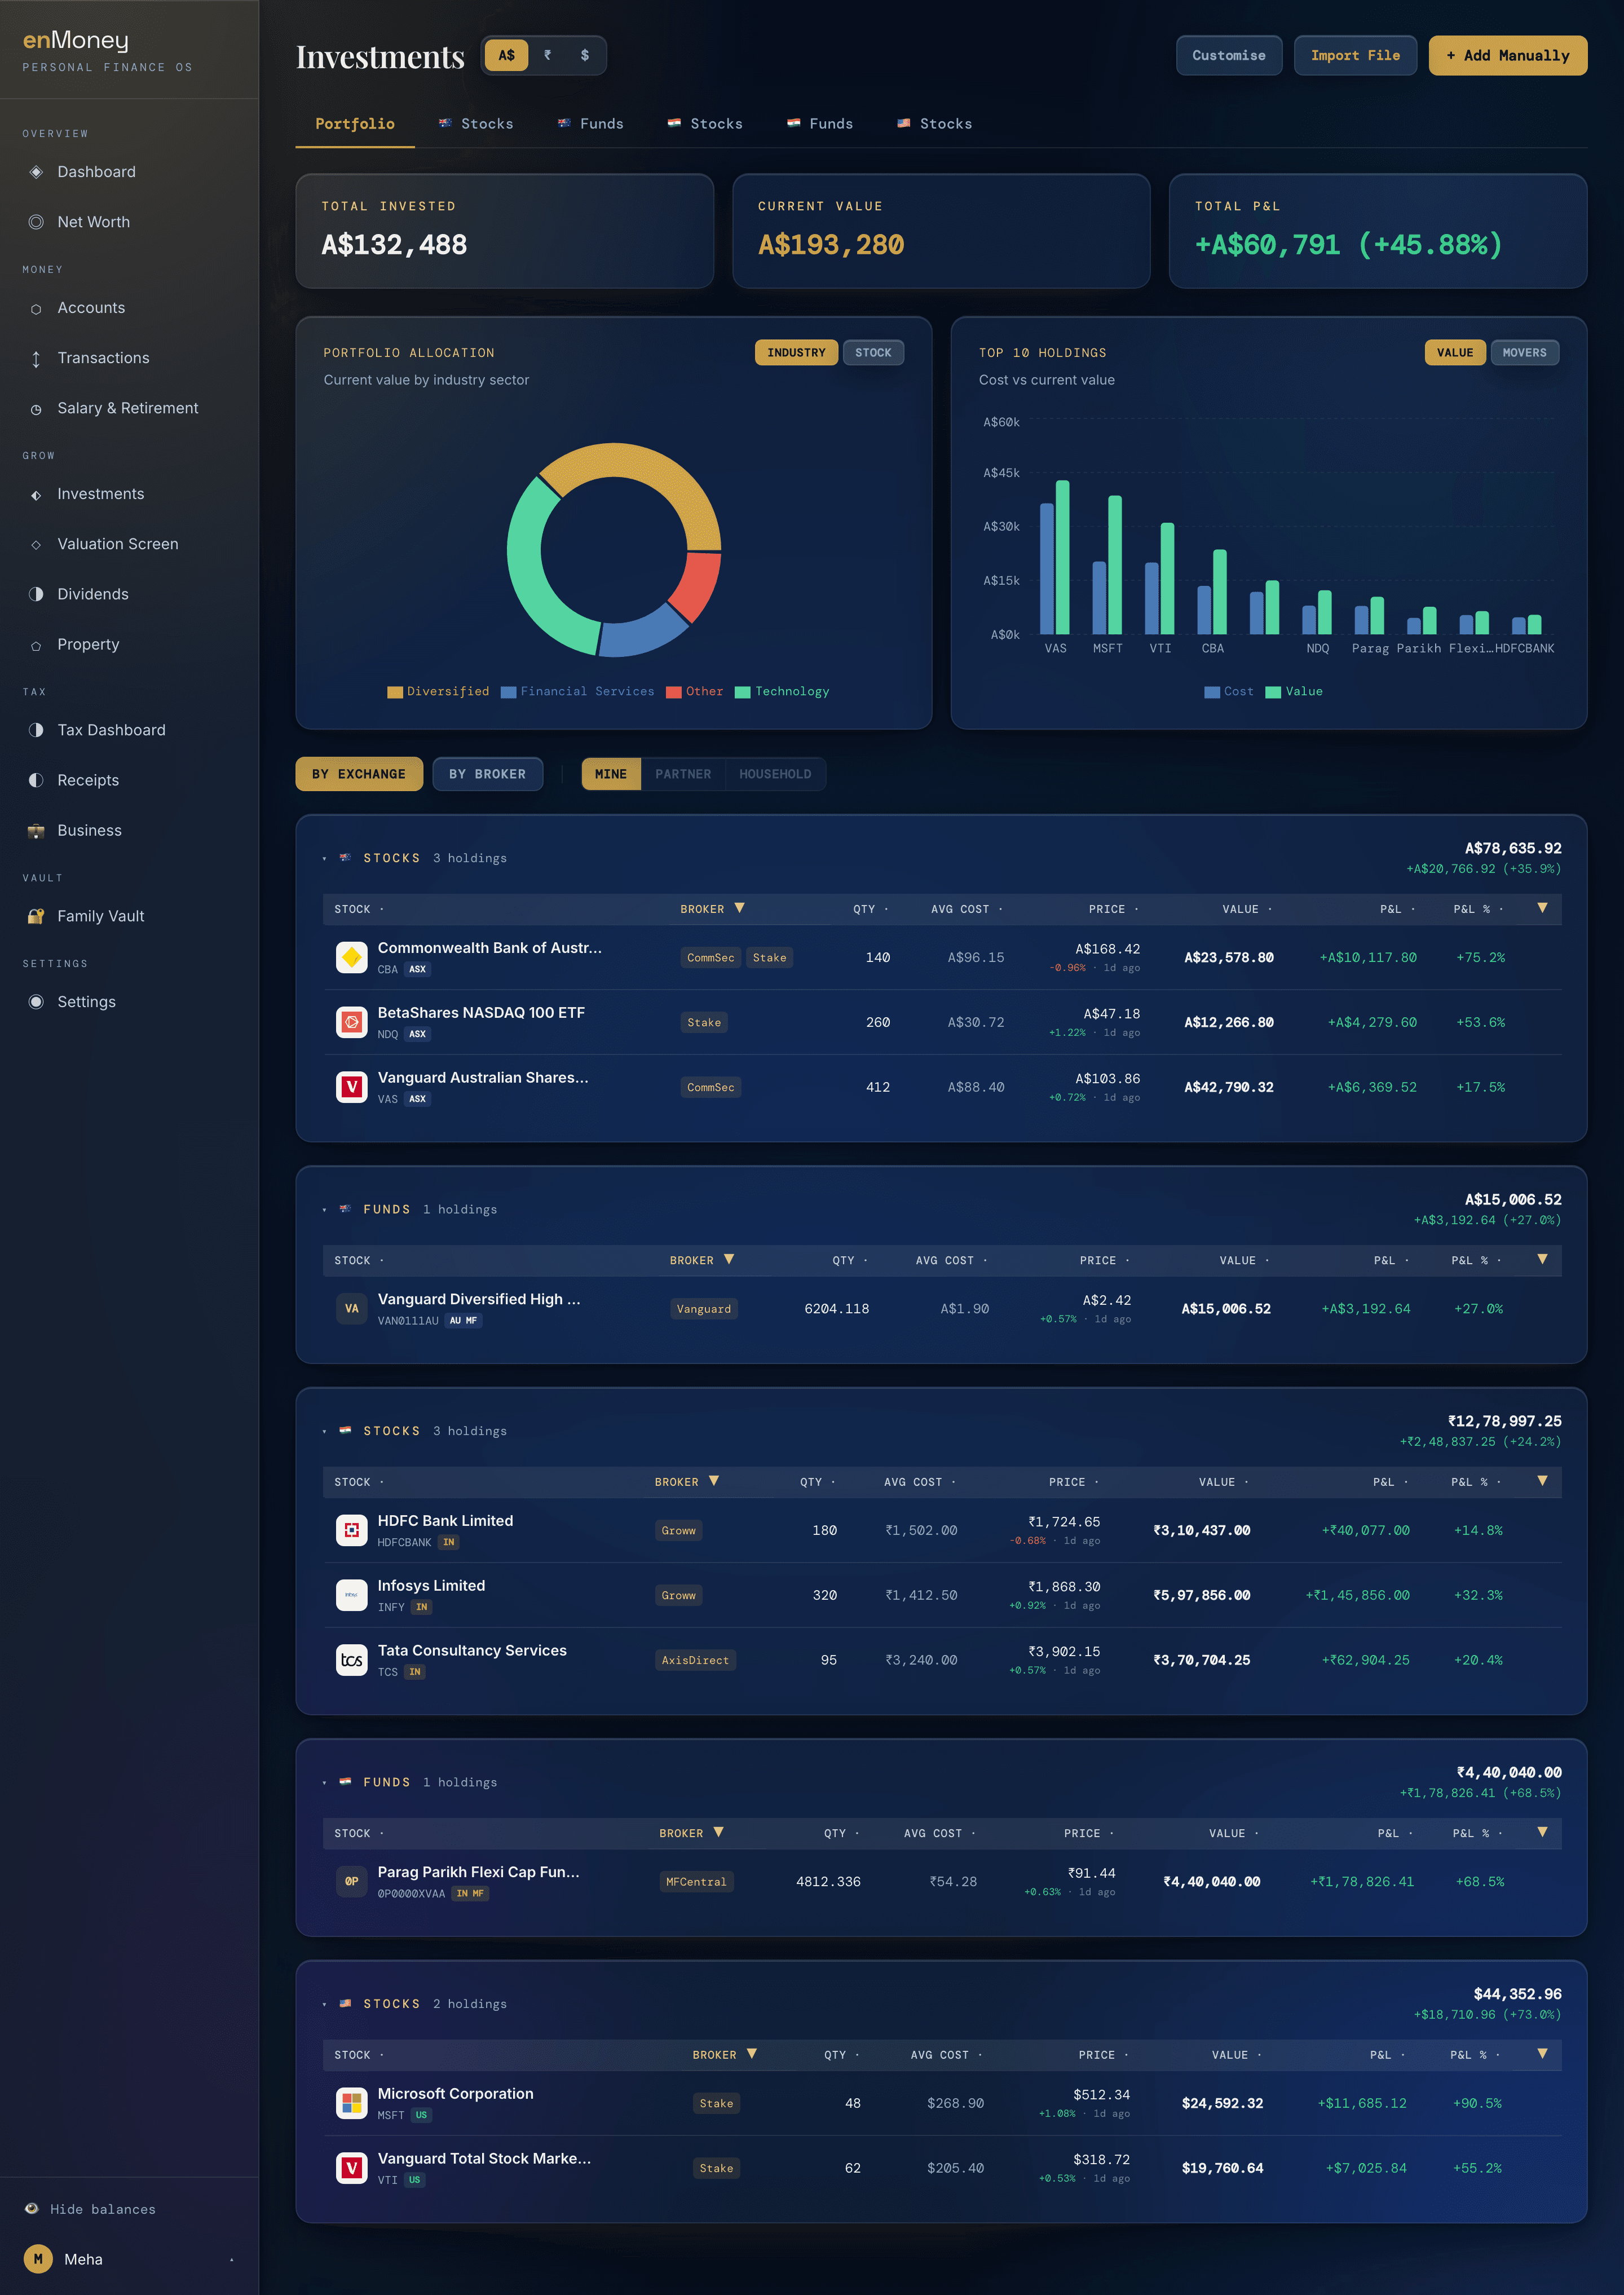
Task: Open the US flag Stocks tab
Action: click(934, 124)
